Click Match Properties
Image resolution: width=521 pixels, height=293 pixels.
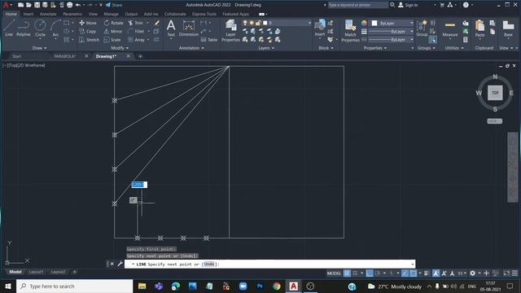(350, 31)
